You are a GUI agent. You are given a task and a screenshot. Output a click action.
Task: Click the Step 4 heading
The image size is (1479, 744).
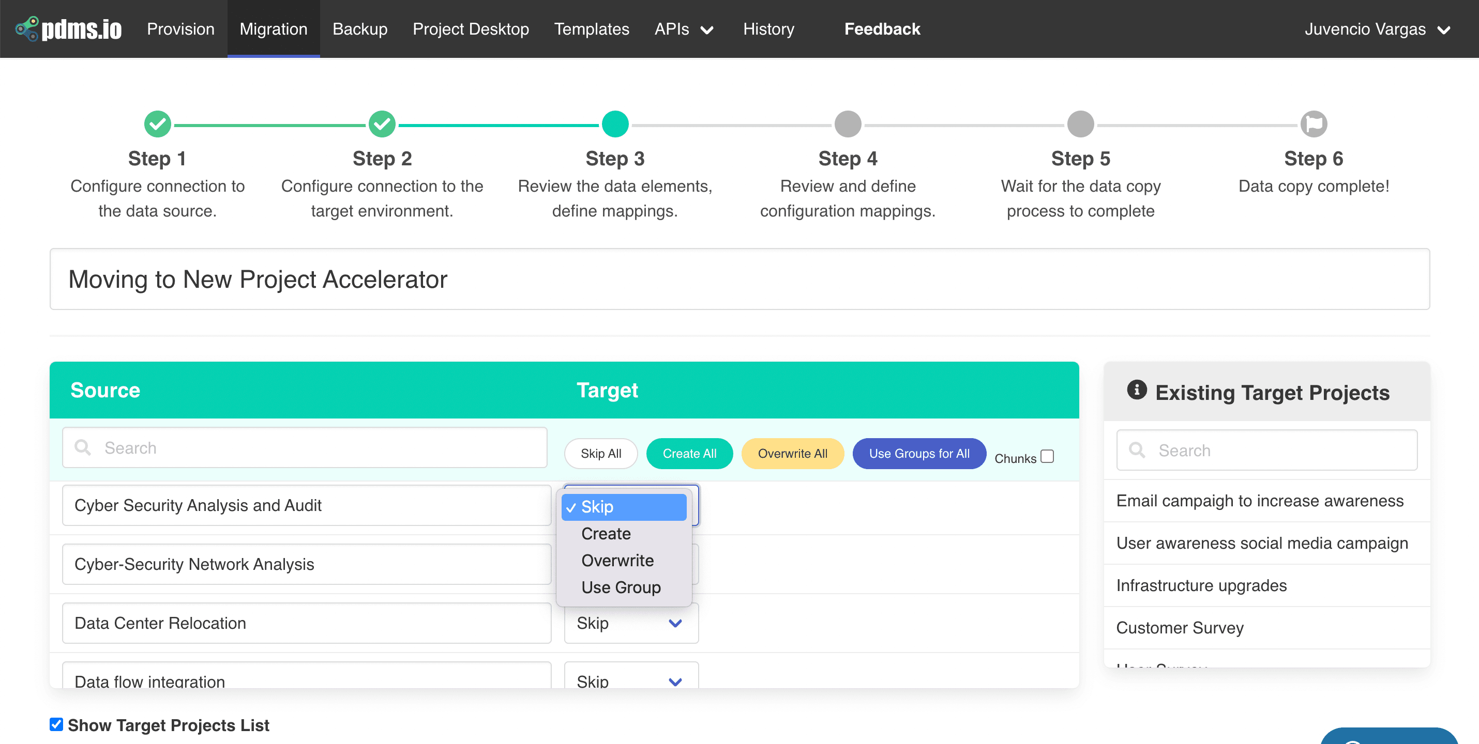point(848,158)
